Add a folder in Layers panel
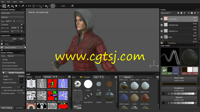 click(x=192, y=13)
